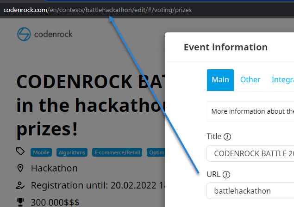Select the Mobile tag badge
Viewport: 294px width, 207px height.
[41, 152]
